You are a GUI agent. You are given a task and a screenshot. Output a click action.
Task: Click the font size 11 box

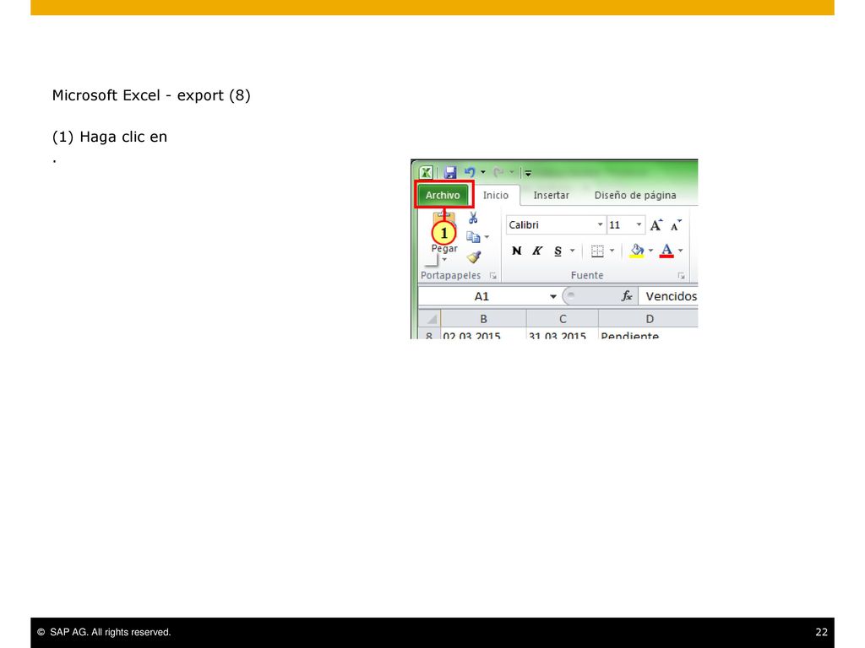(x=620, y=224)
